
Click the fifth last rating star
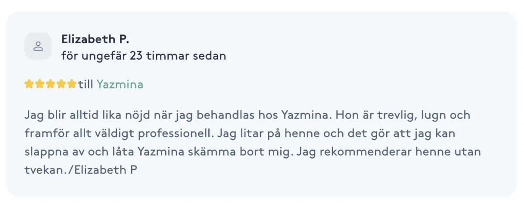click(72, 84)
